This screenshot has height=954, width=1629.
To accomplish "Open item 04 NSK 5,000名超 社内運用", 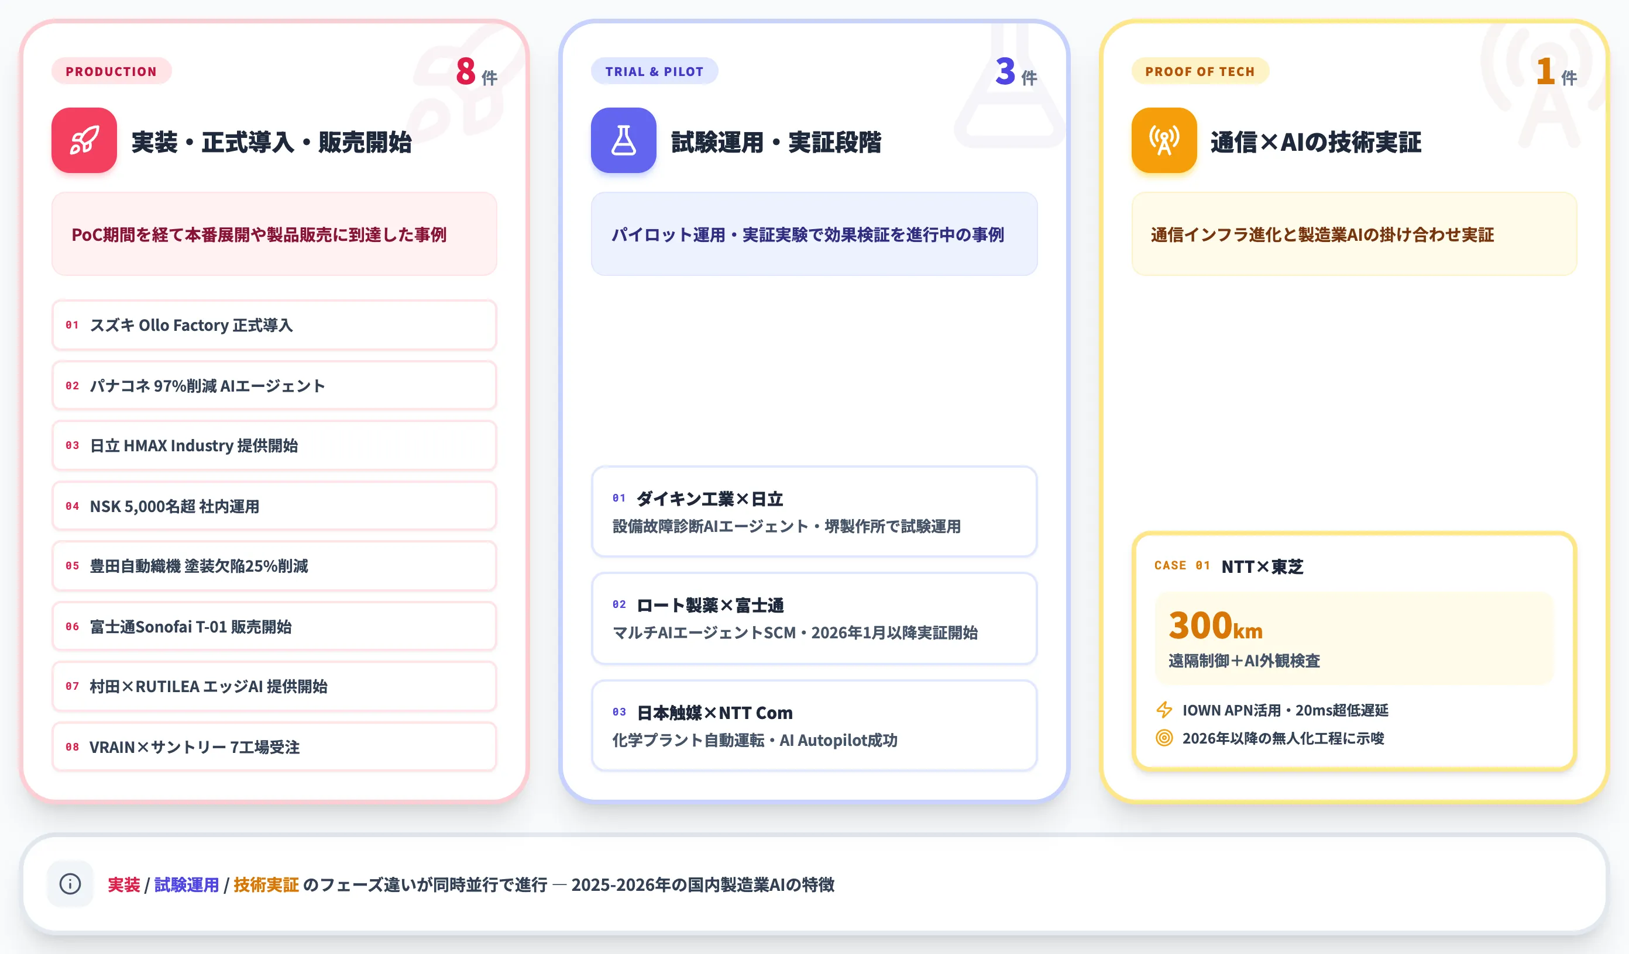I will click(x=274, y=506).
